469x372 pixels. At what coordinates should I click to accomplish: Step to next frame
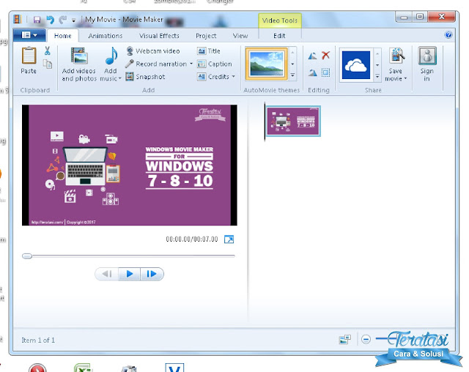[x=152, y=274]
